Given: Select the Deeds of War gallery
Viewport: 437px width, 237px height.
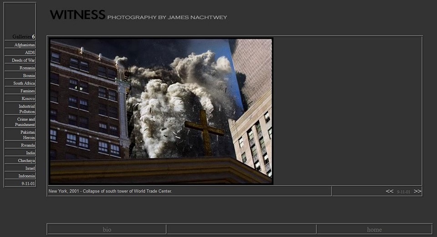Looking at the screenshot, I should (23, 60).
